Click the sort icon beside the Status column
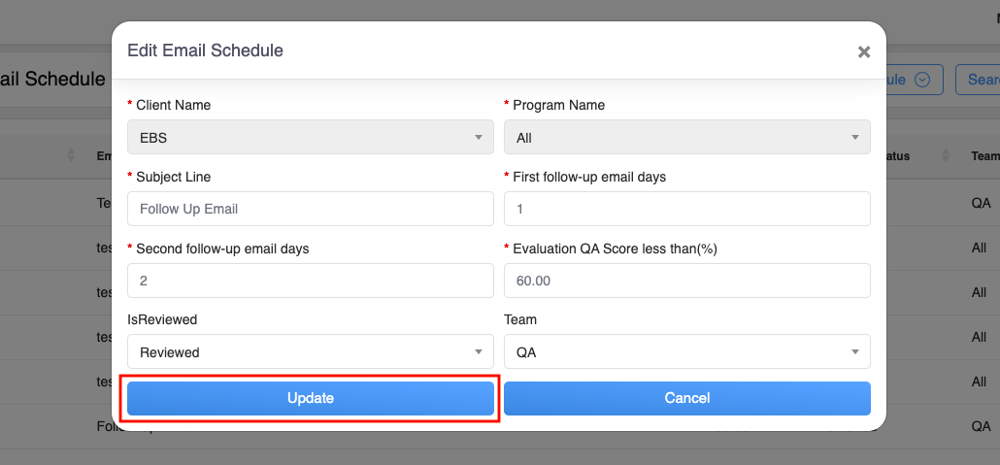The height and width of the screenshot is (465, 1000). pyautogui.click(x=946, y=155)
